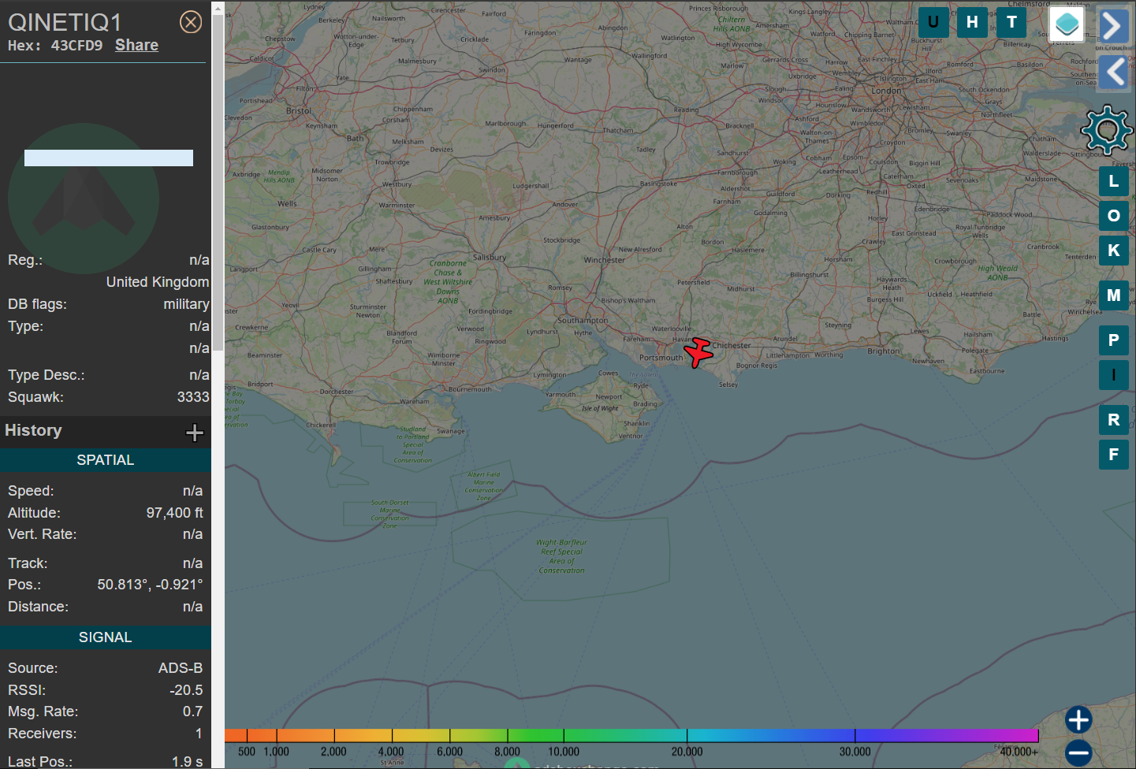Click the Bristol label on the map
Viewport: 1136px width, 769px height.
point(298,111)
